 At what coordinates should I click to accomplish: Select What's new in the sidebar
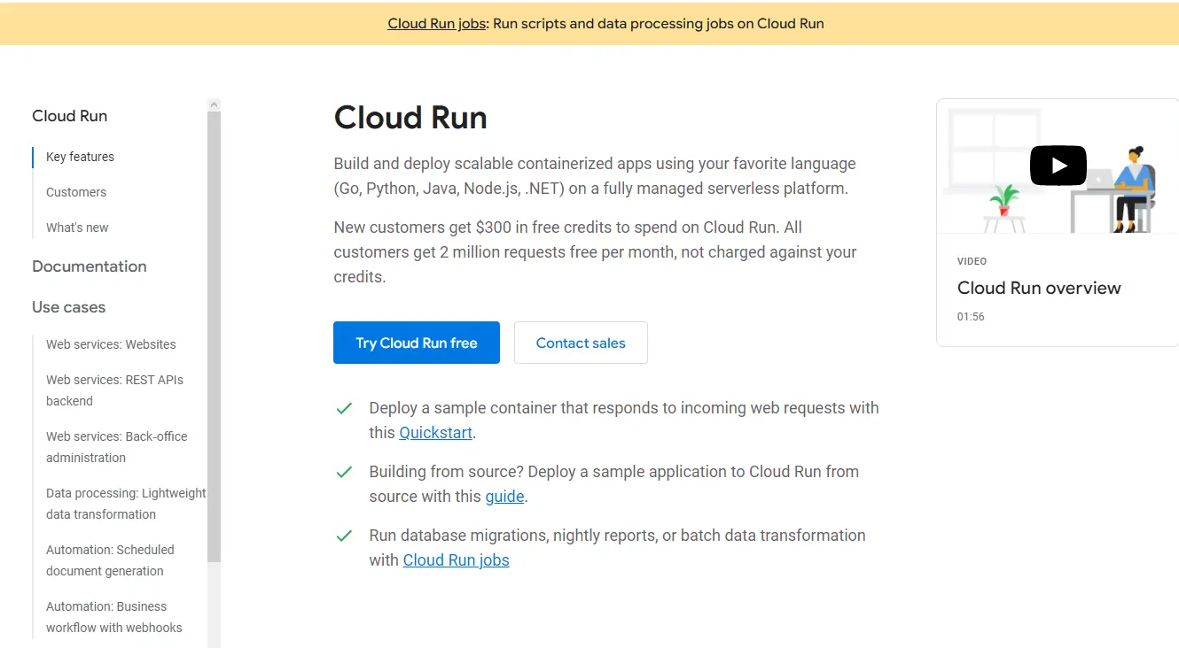pos(77,228)
